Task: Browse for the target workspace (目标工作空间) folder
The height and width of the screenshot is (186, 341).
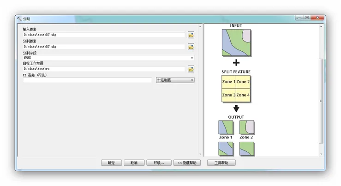Action: 191,69
